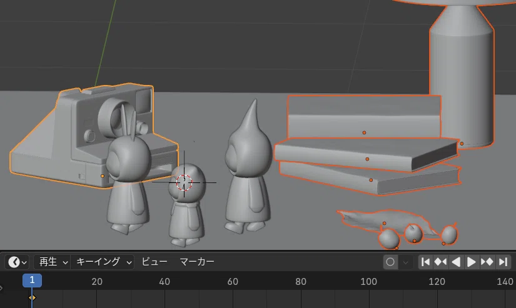Viewport: 516px width, 308px height.
Task: Open the ビュー menu
Action: pyautogui.click(x=154, y=262)
